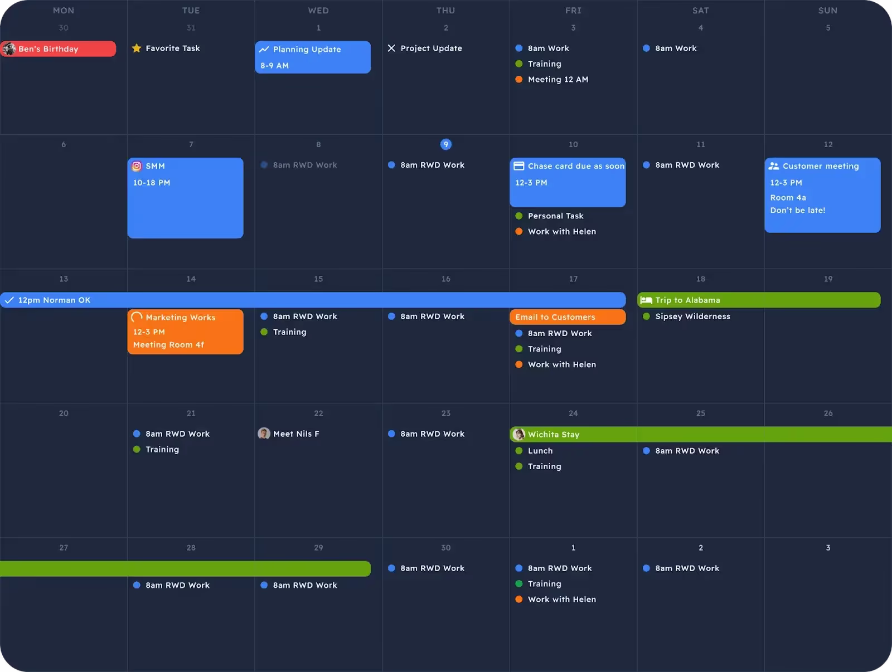Click the orange dot beside Meeting 12 AM
892x672 pixels.
coord(519,80)
